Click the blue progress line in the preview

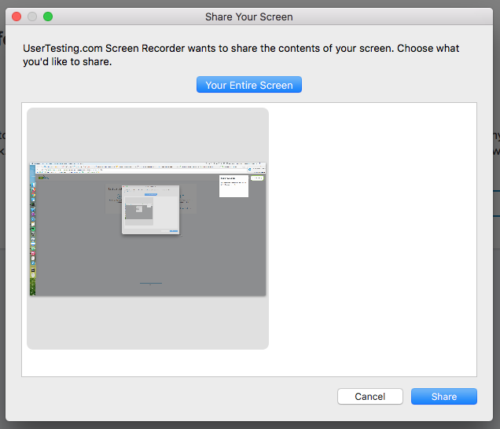click(x=150, y=283)
